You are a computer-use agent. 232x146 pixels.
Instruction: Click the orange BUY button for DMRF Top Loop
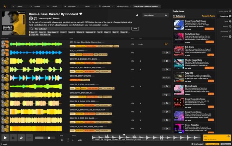pyautogui.click(x=217, y=138)
